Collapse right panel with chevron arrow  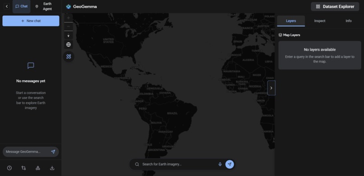[271, 88]
